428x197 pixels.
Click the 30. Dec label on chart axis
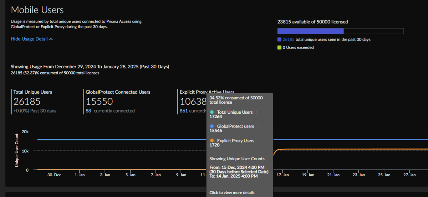coord(54,175)
